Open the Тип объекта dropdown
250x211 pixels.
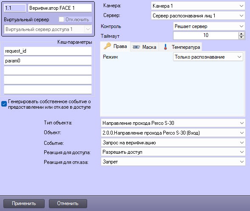pyautogui.click(x=173, y=123)
